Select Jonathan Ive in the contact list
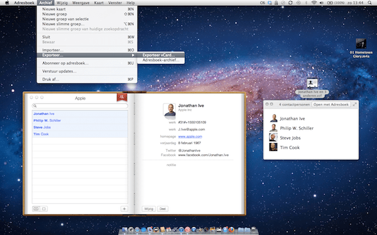The height and width of the screenshot is (235, 377). click(x=80, y=114)
